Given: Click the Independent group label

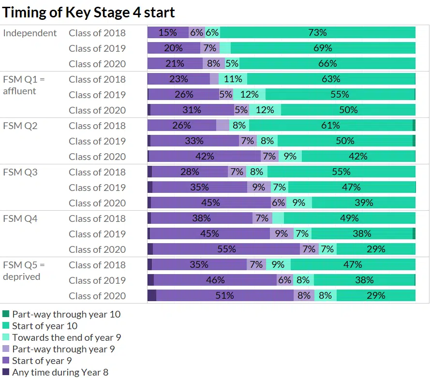Looking at the screenshot, I should tap(30, 33).
